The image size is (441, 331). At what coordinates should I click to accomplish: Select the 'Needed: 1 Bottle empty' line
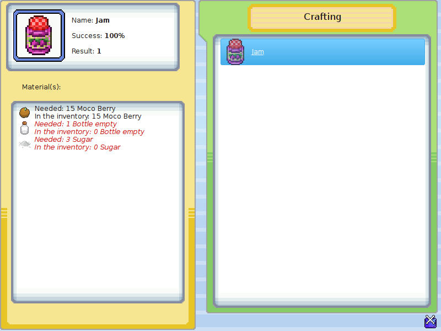point(76,124)
